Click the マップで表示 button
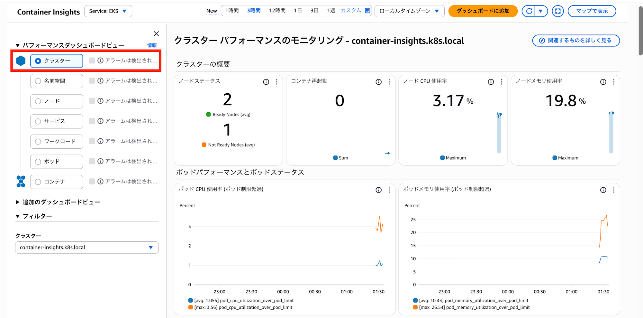This screenshot has width=643, height=318. tap(592, 11)
